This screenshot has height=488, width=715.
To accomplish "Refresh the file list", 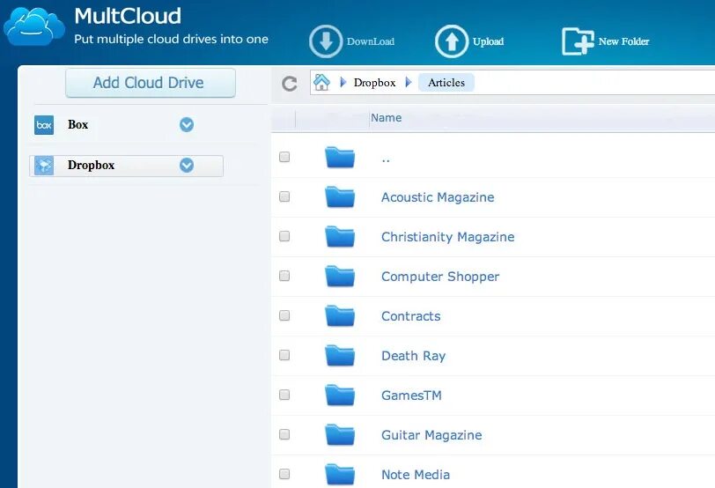I will 289,83.
